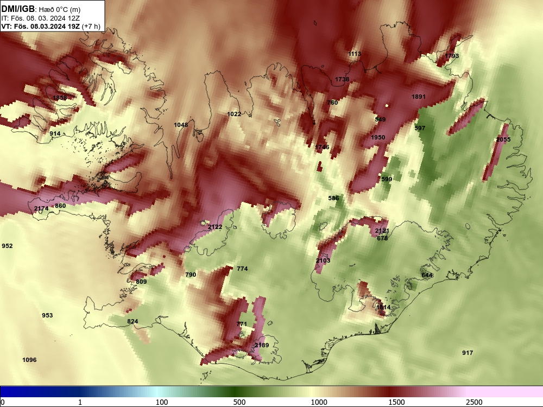Click the 2500 tick on color scale
This screenshot has width=543, height=407.
tap(474, 402)
